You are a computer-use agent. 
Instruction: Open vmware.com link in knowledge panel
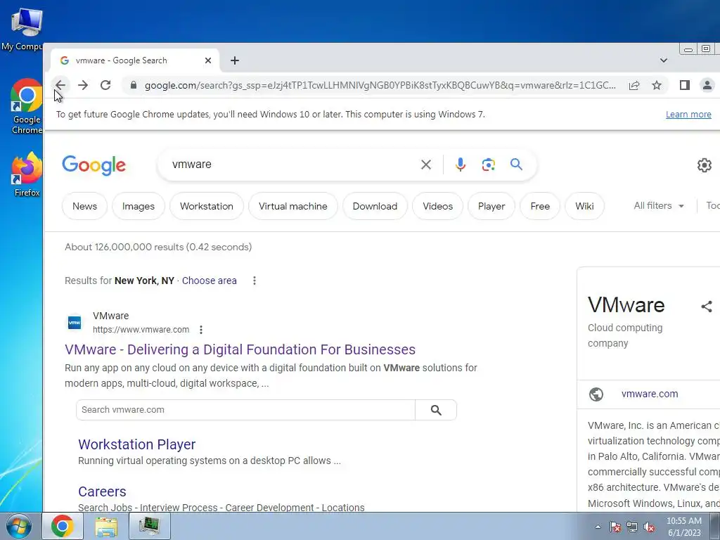(x=650, y=394)
